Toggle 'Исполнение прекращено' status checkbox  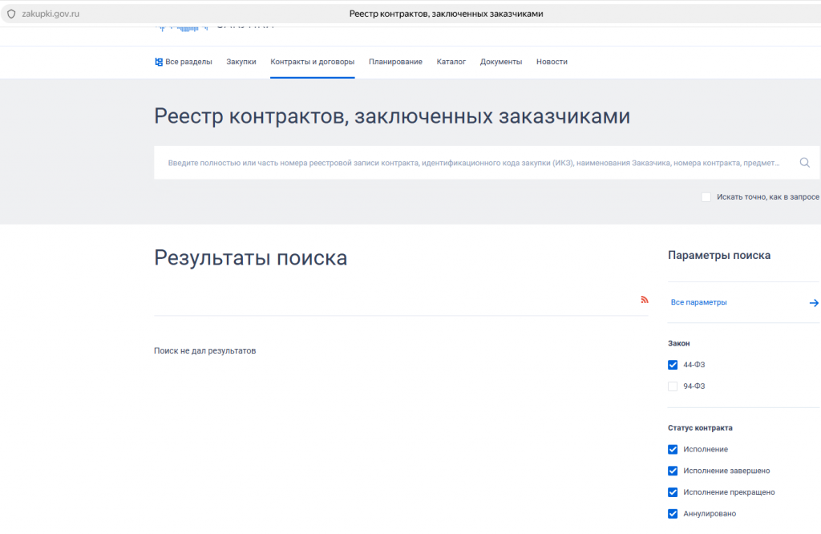coord(673,492)
